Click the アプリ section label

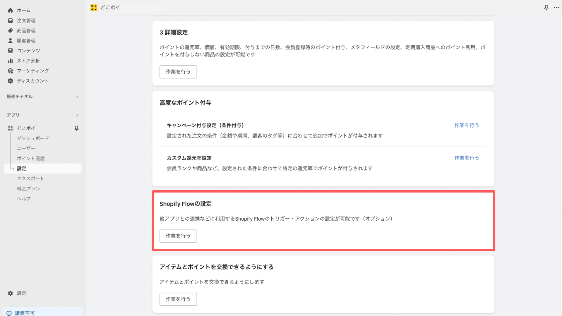[13, 115]
